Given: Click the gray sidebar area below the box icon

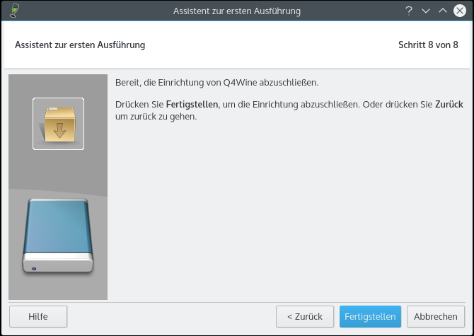Looking at the screenshot, I should (x=58, y=170).
